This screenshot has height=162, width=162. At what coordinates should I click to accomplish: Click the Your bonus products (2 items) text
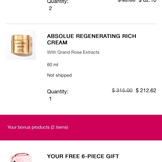tap(38, 127)
